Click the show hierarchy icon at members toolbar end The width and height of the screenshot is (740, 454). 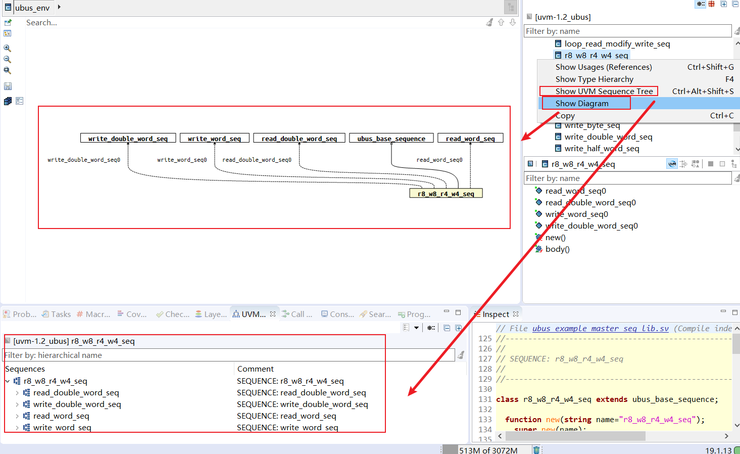pos(734,164)
